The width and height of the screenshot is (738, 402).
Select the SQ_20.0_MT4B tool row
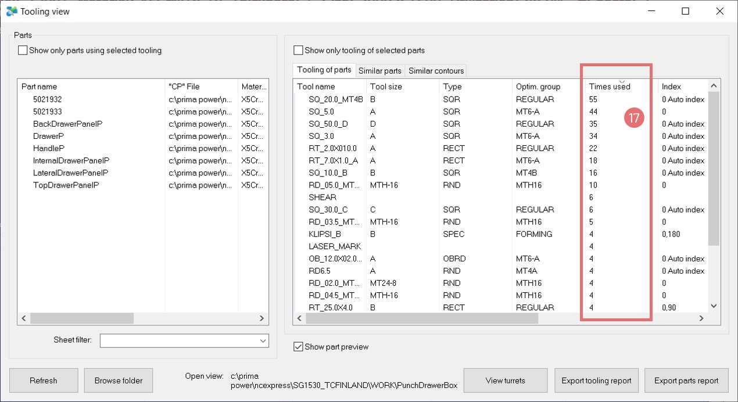(335, 99)
